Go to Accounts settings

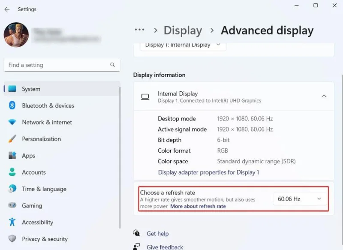(x=33, y=172)
